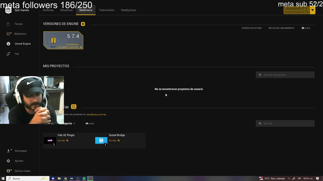Open the Twinmotion tab
This screenshot has height=181, width=323.
106,10
